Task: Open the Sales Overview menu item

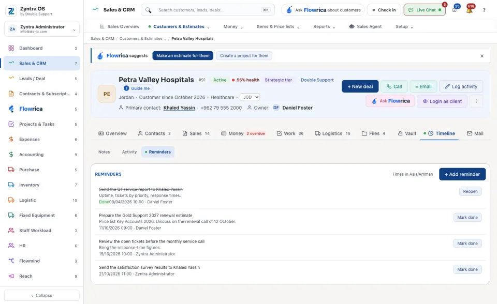Action: pos(120,26)
